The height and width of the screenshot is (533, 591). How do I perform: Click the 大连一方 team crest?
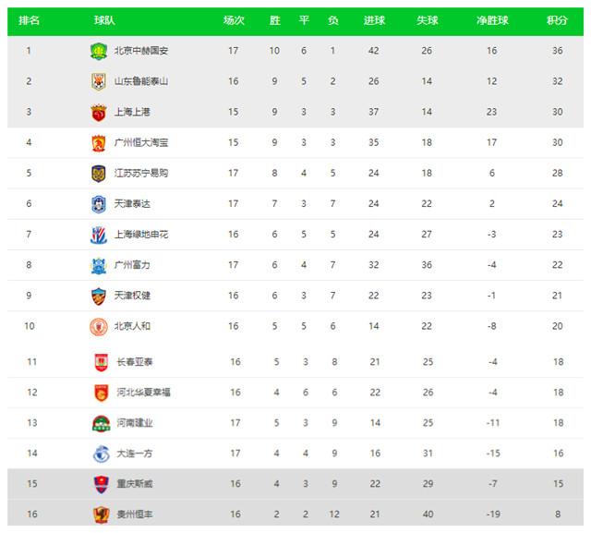click(x=101, y=454)
